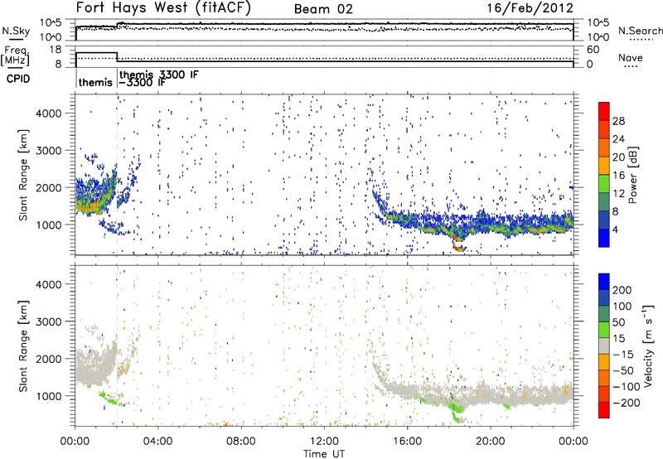Click the '4000' tick in the power panel
Image resolution: width=663 pixels, height=459 pixels.
tap(49, 114)
